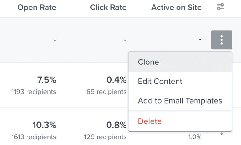Click the 0.8% click rate value
241x145 pixels.
(116, 125)
